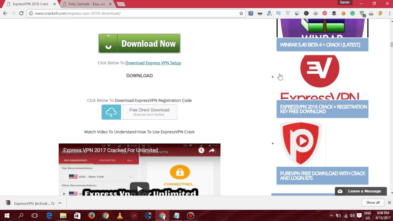Open a new browser tab

(x=121, y=4)
